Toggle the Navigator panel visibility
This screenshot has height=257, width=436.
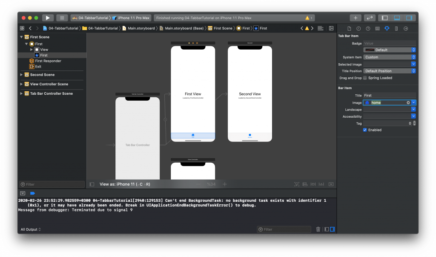coord(385,18)
